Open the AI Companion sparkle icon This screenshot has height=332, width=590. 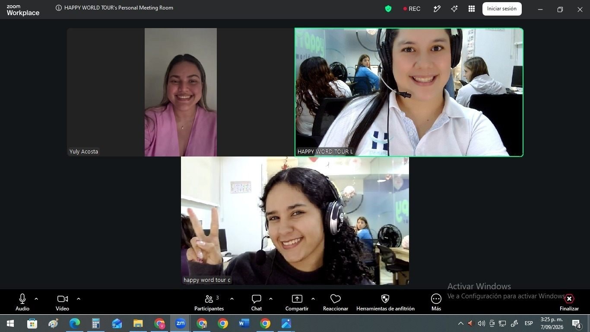454,9
